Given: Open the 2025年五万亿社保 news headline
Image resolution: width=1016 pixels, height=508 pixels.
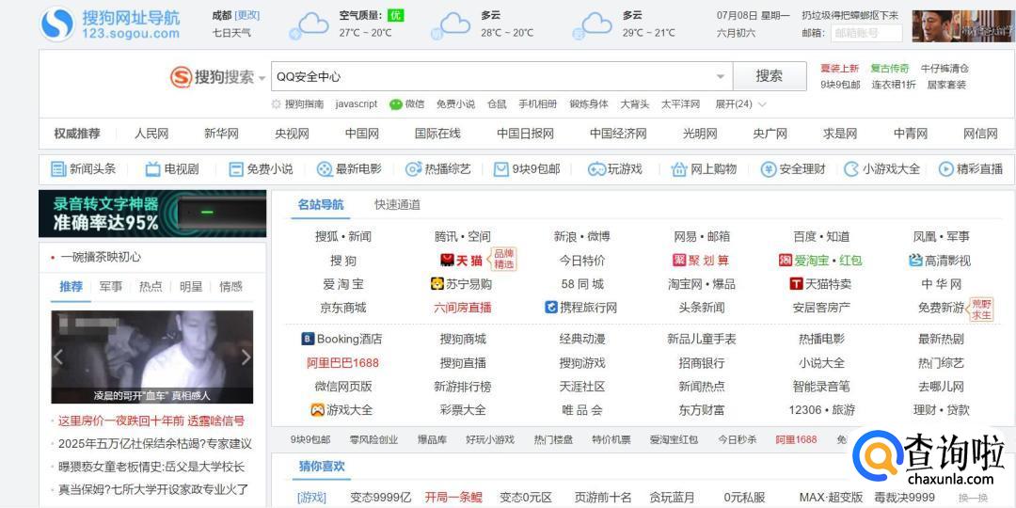Looking at the screenshot, I should (x=155, y=444).
